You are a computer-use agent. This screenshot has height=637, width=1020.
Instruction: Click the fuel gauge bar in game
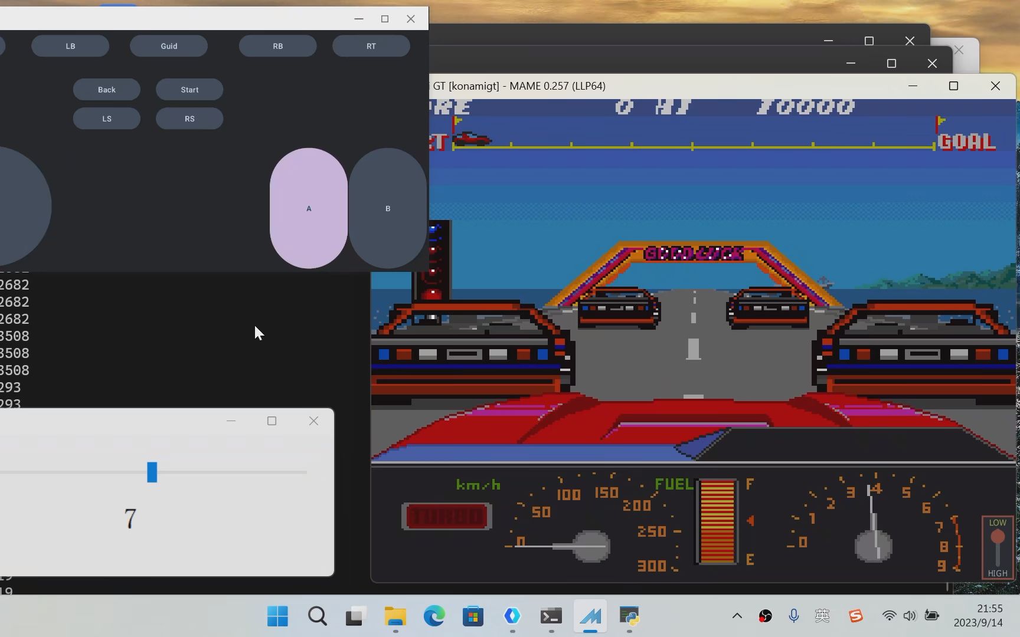click(717, 521)
